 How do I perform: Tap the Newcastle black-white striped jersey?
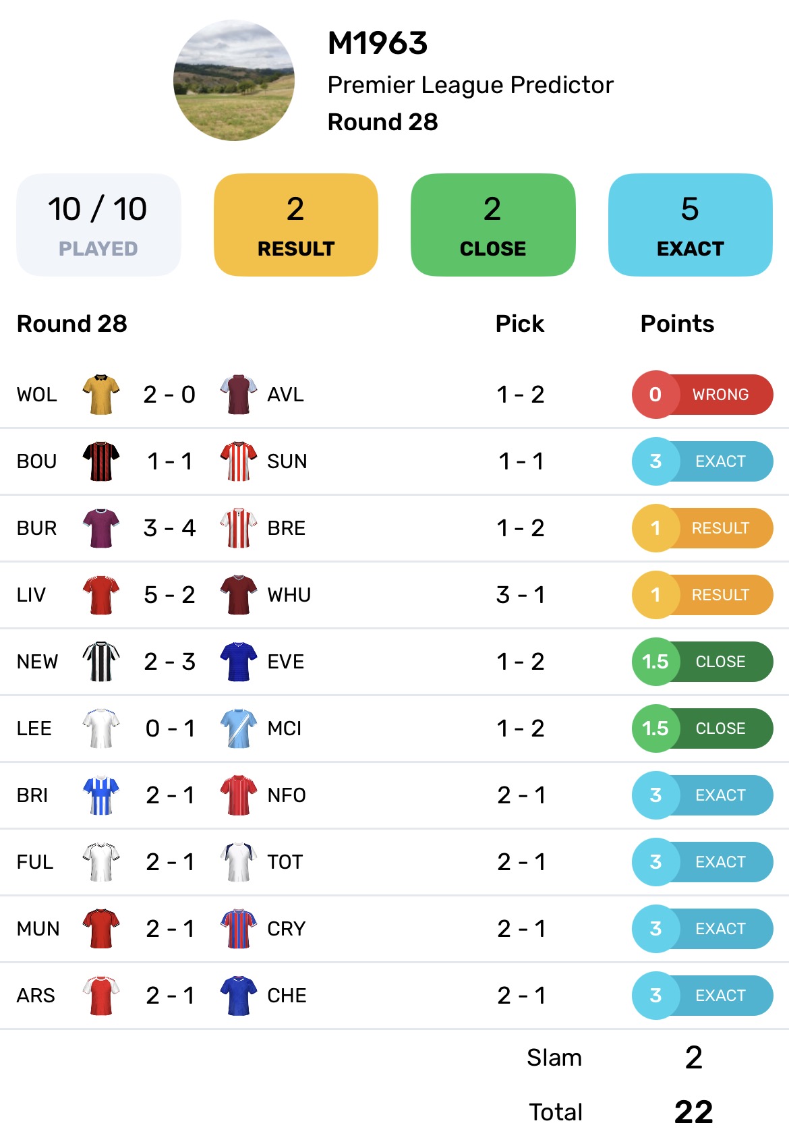tap(101, 662)
